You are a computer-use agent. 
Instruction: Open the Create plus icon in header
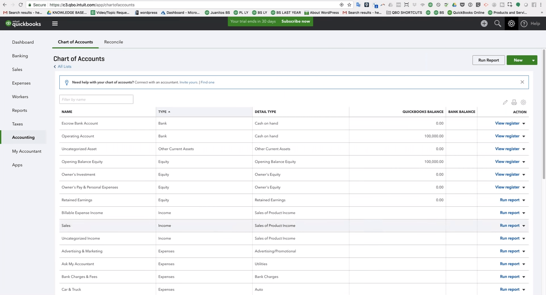tap(484, 24)
